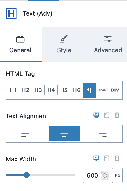The image size is (127, 191).
Task: Choose desktop view for Max Width
Action: [96, 158]
